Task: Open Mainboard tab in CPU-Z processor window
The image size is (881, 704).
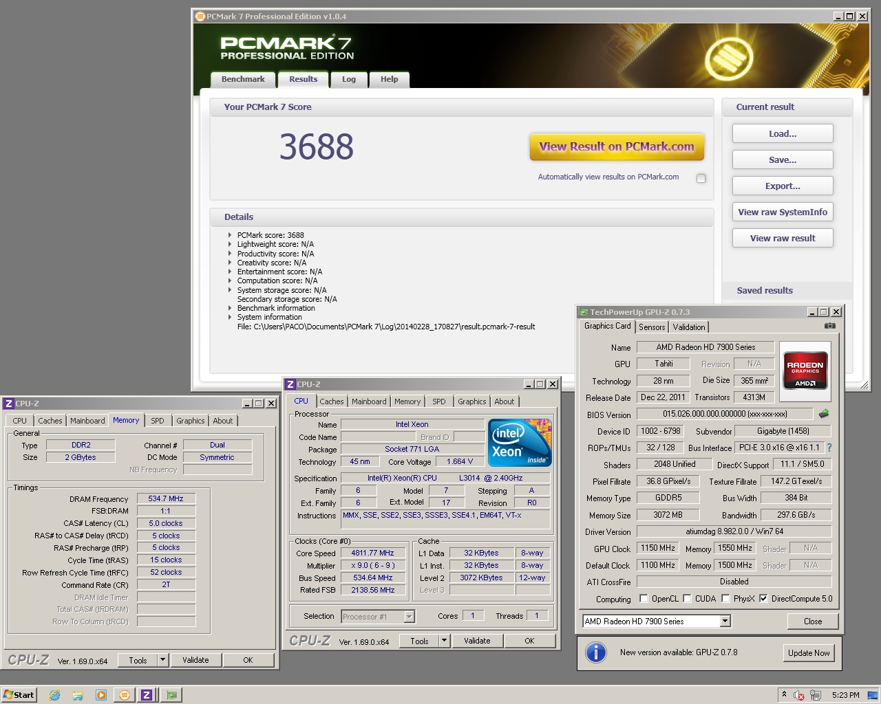Action: click(x=369, y=401)
